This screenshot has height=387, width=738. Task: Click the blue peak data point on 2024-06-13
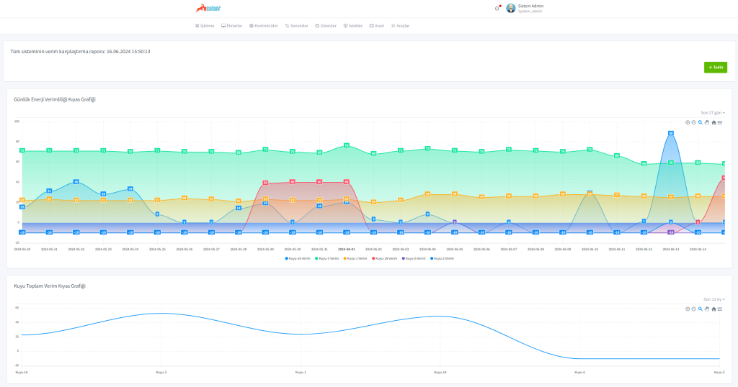670,133
